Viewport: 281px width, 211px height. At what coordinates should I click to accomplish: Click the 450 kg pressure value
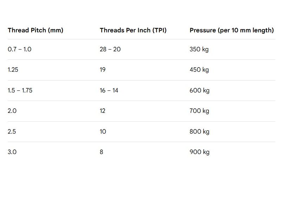[x=199, y=70]
